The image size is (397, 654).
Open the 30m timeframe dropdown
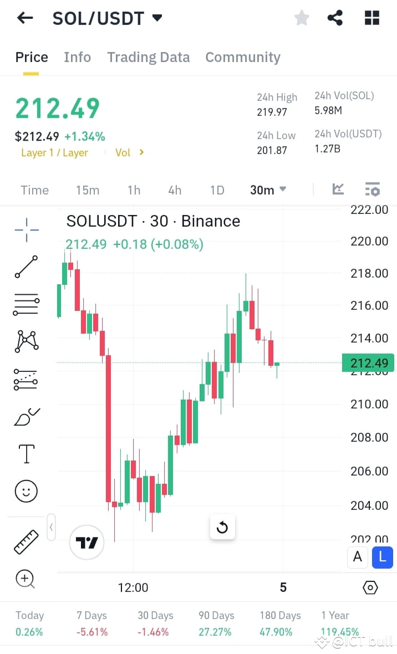tap(267, 190)
